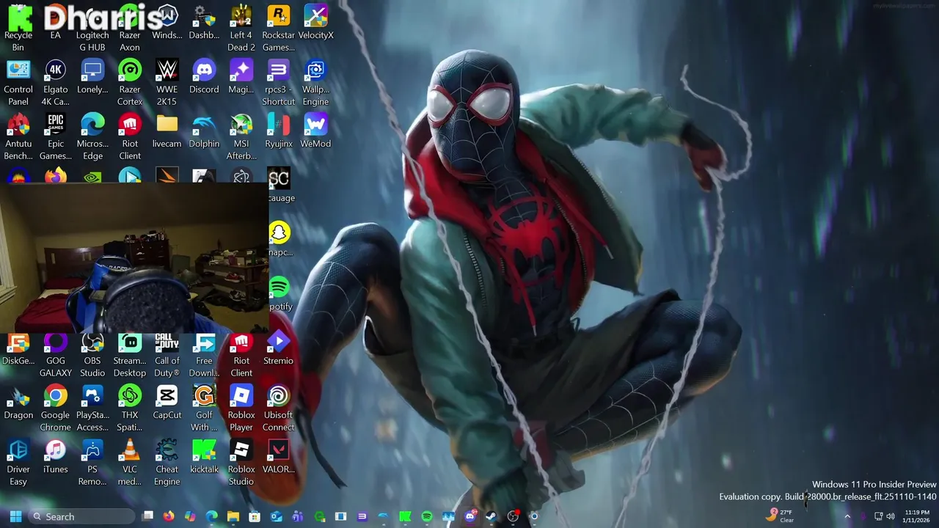The width and height of the screenshot is (939, 528).
Task: Open Left 4 Dead 2 shortcut
Action: (x=241, y=28)
